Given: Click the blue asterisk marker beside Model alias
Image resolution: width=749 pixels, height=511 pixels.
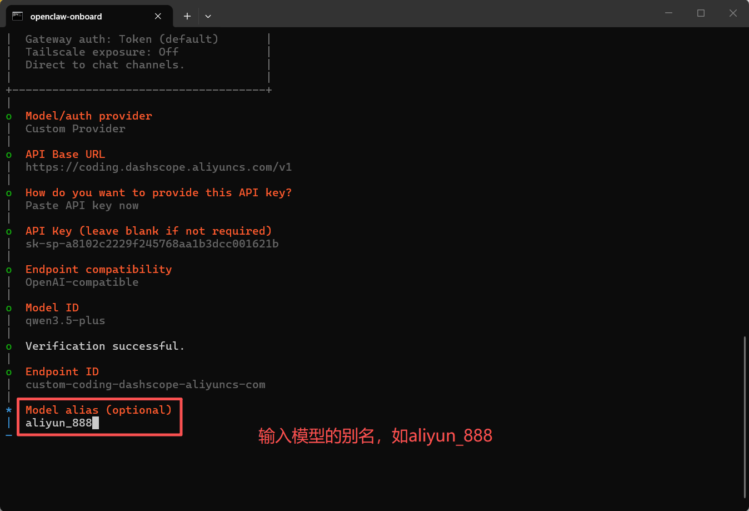Looking at the screenshot, I should point(9,410).
